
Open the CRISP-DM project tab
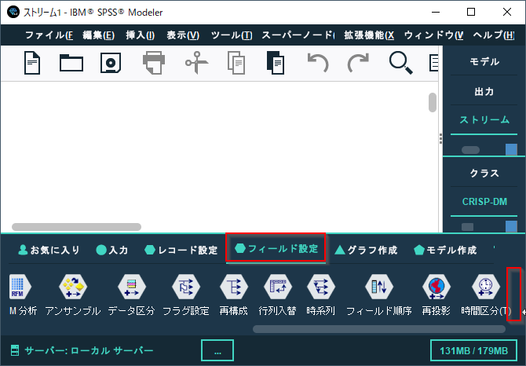484,202
